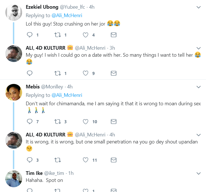Open the options chevron on Tim Ike's tweet

point(198,173)
